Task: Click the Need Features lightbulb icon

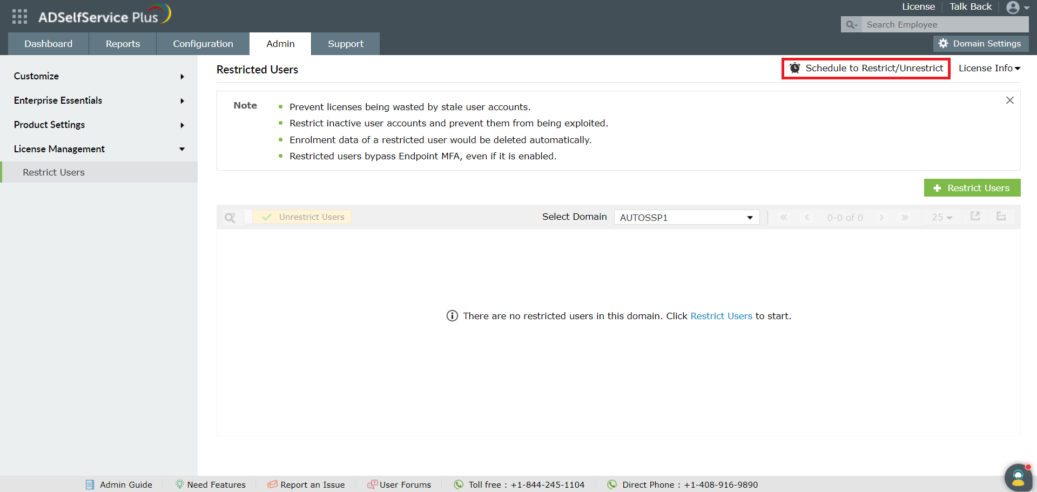Action: 179,484
